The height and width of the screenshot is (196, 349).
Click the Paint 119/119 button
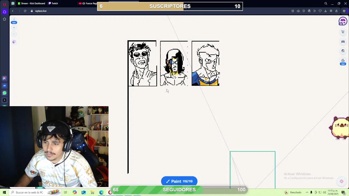pos(179,181)
